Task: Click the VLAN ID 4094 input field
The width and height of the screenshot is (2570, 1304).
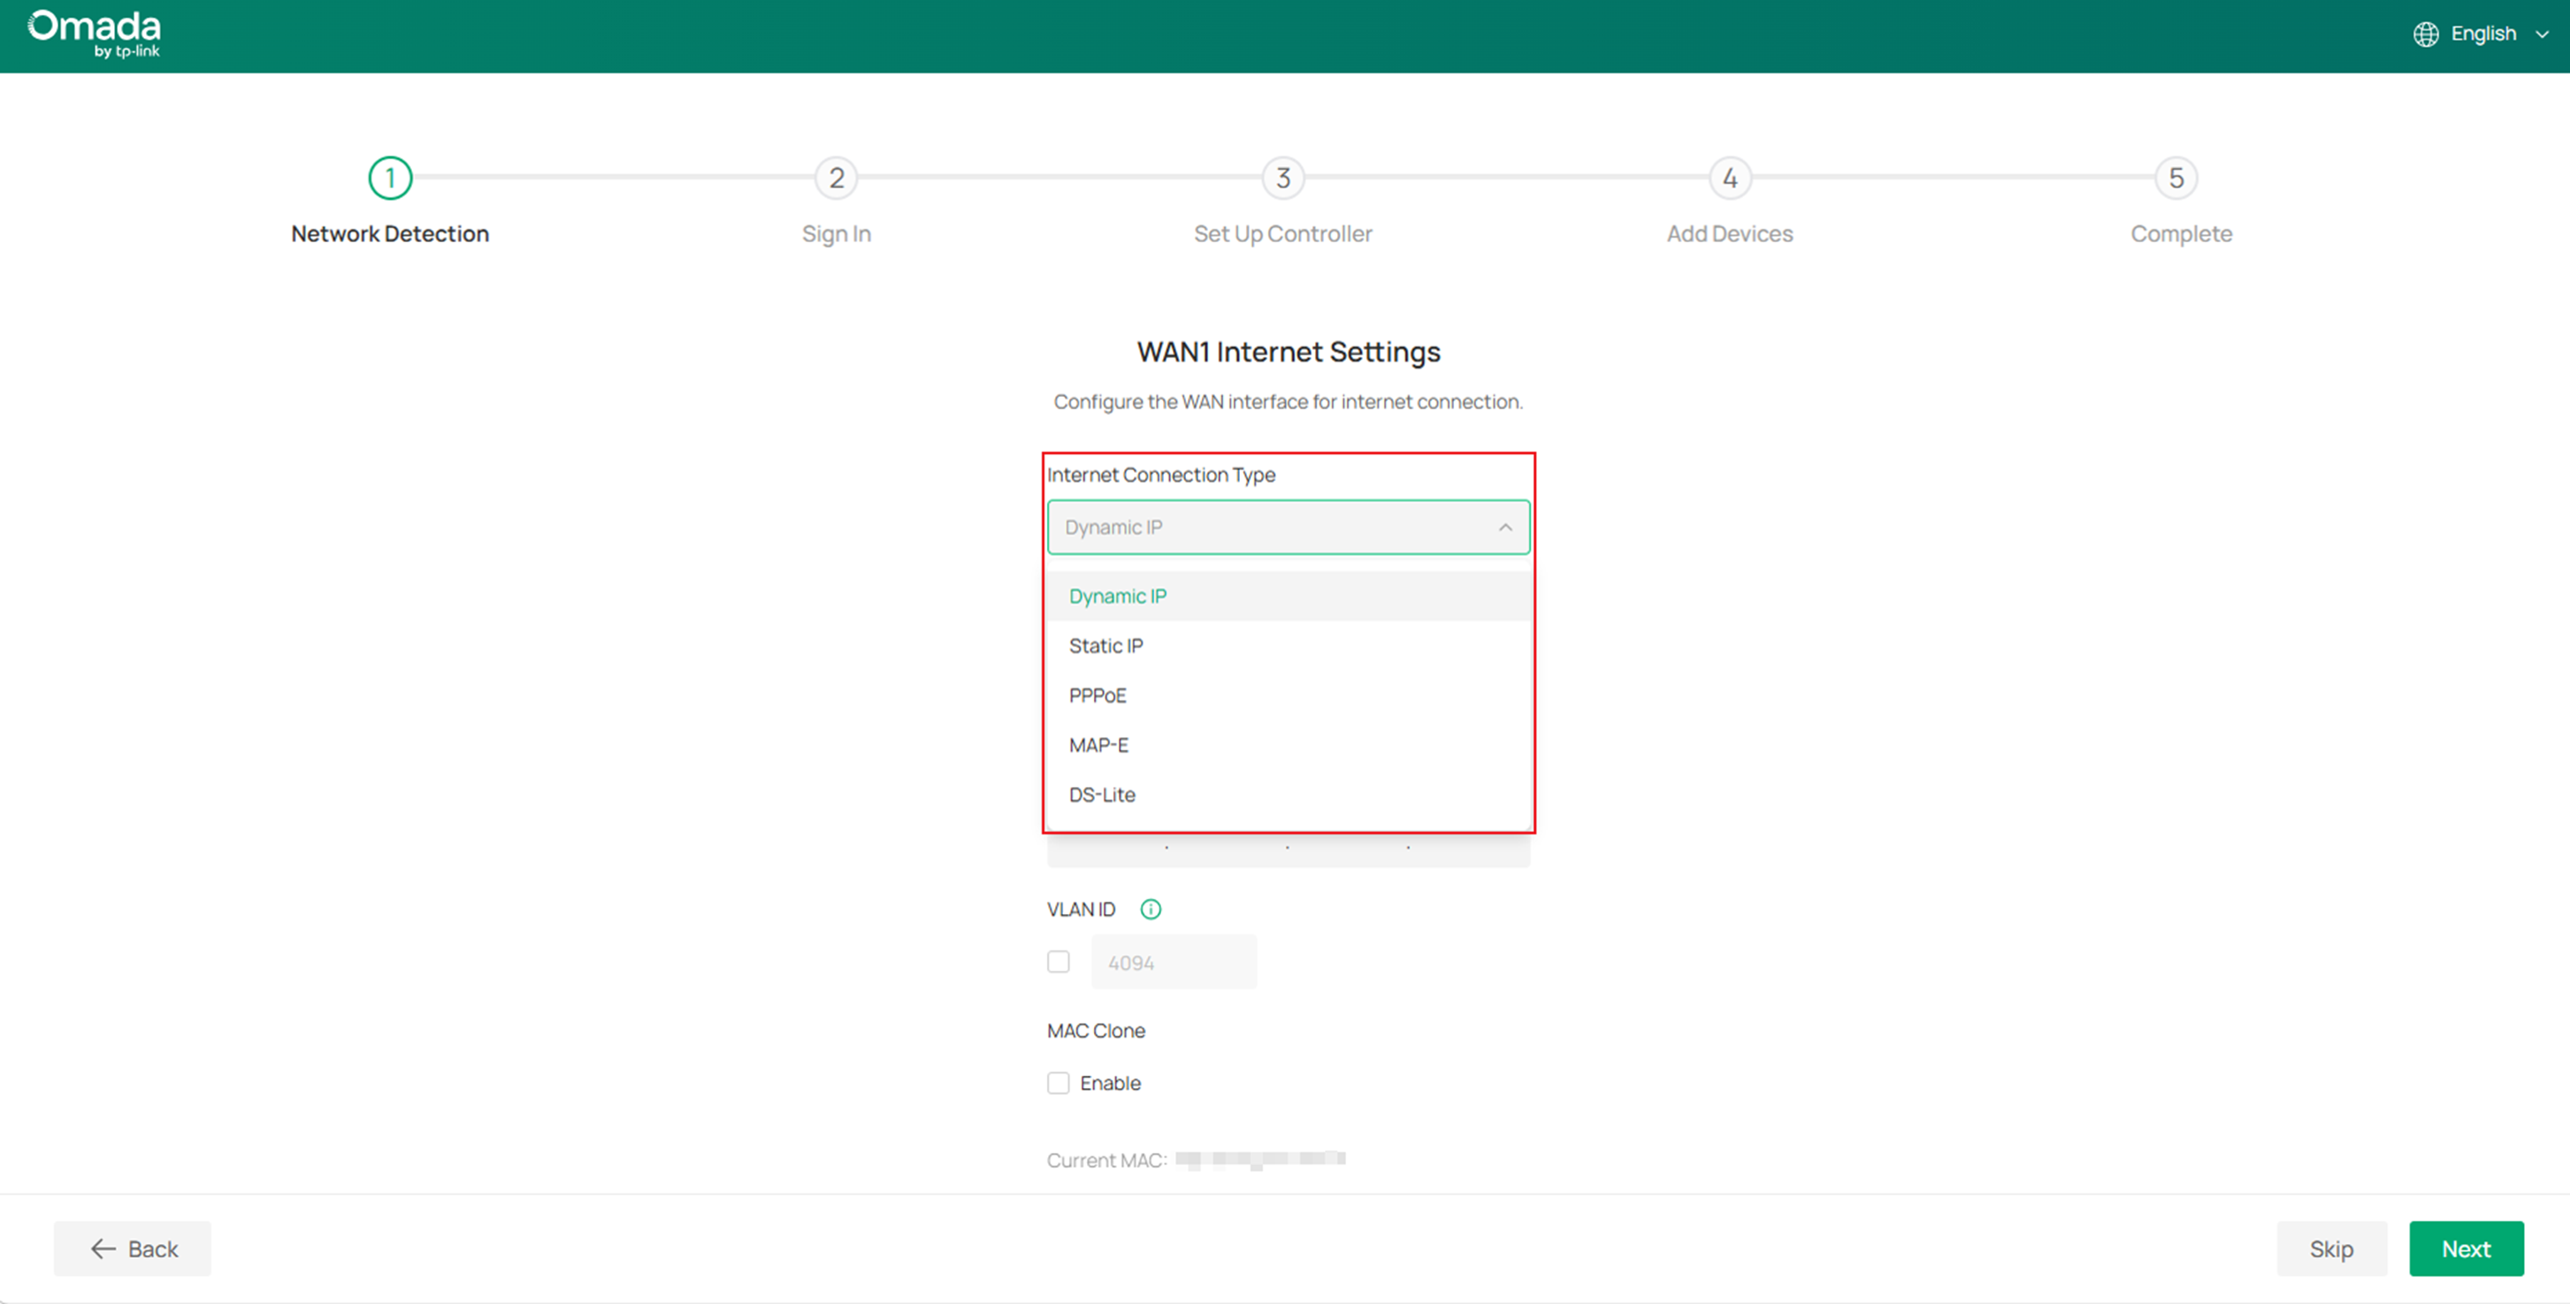Action: (1174, 961)
